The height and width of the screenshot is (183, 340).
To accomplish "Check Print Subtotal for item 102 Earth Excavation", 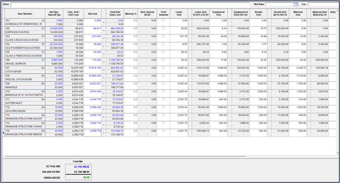I will tap(163, 28).
